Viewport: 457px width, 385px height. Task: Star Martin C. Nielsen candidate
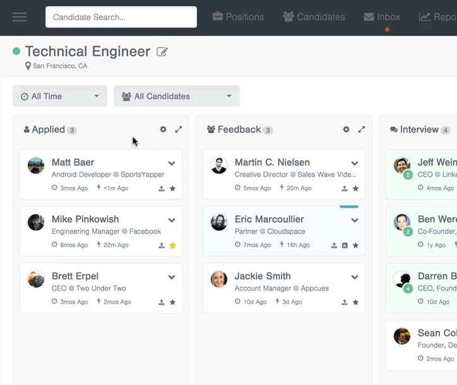[x=355, y=188]
